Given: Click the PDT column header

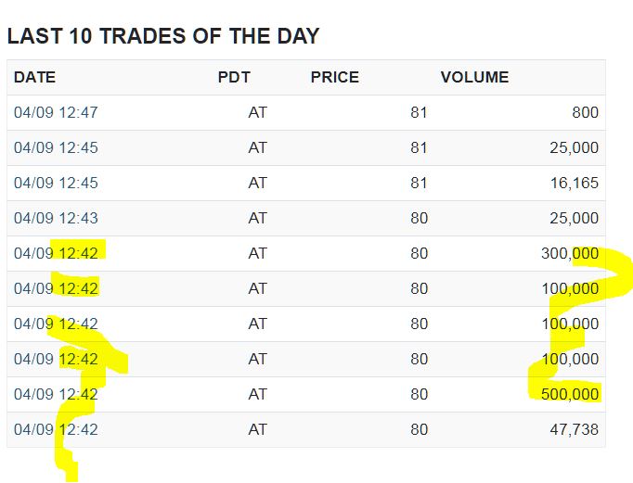Looking at the screenshot, I should pos(234,77).
